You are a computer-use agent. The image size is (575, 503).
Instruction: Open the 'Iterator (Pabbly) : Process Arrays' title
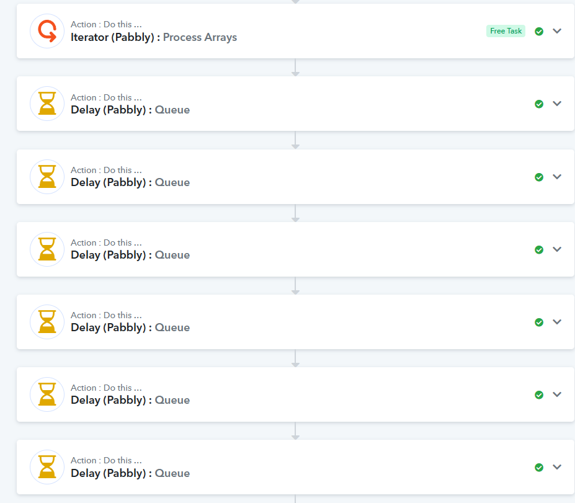(x=154, y=37)
